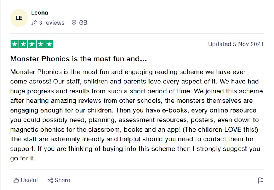Click the second green rating star
This screenshot has width=274, height=190.
(23, 44)
